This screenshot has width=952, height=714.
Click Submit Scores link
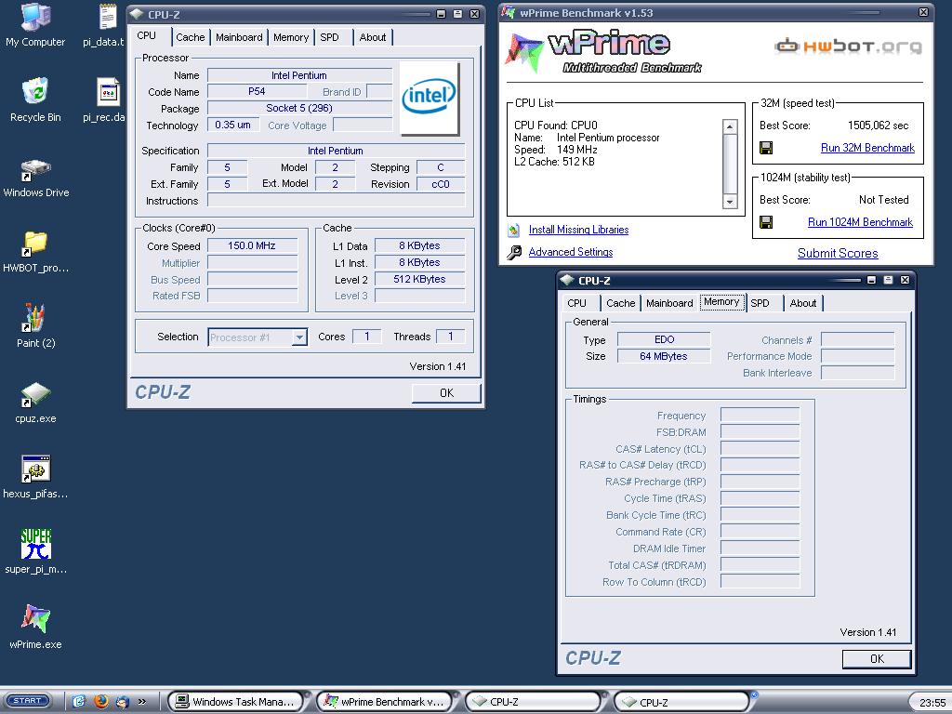[838, 253]
